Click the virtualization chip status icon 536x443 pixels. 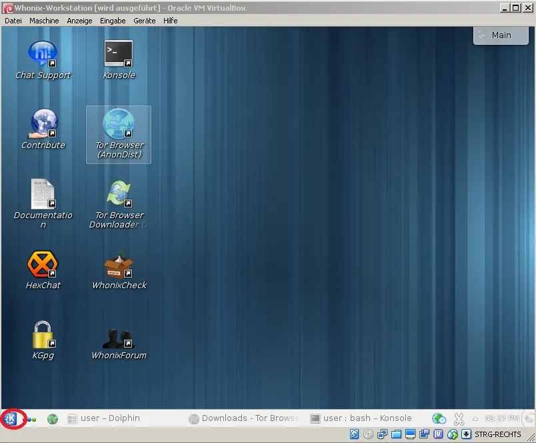tap(438, 434)
